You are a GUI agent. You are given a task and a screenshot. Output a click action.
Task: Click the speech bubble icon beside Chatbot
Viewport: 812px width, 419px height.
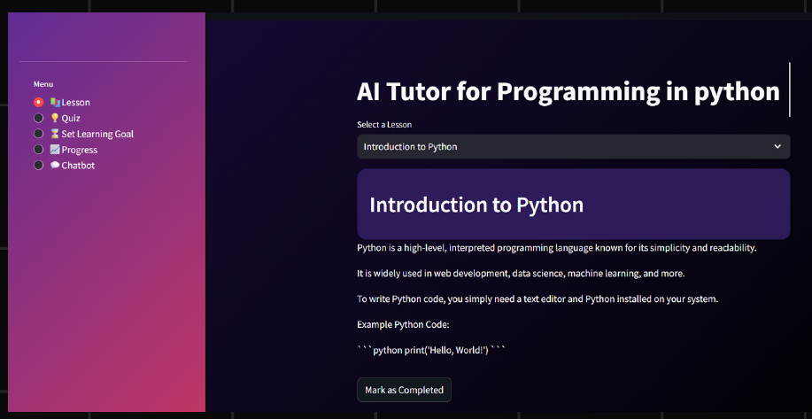pyautogui.click(x=55, y=166)
